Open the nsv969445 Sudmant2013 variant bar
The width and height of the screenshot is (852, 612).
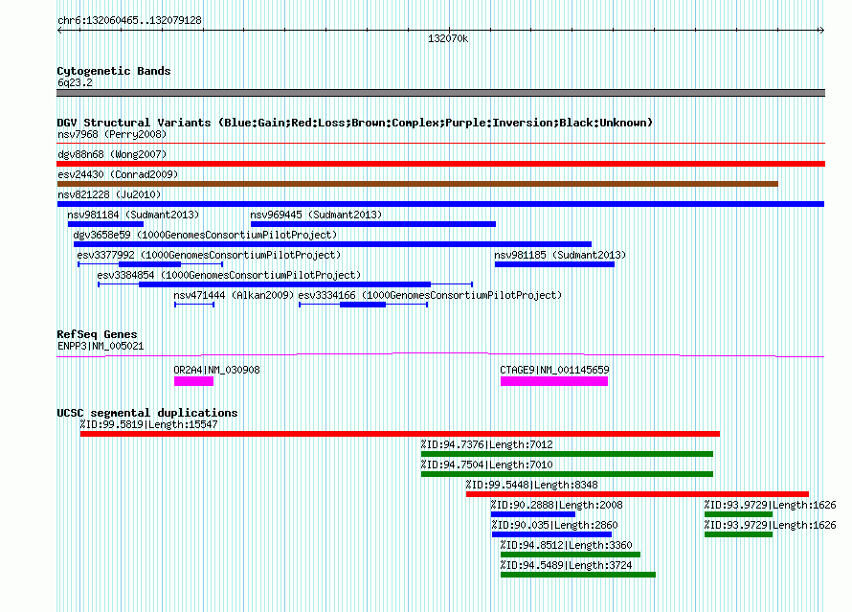point(372,224)
